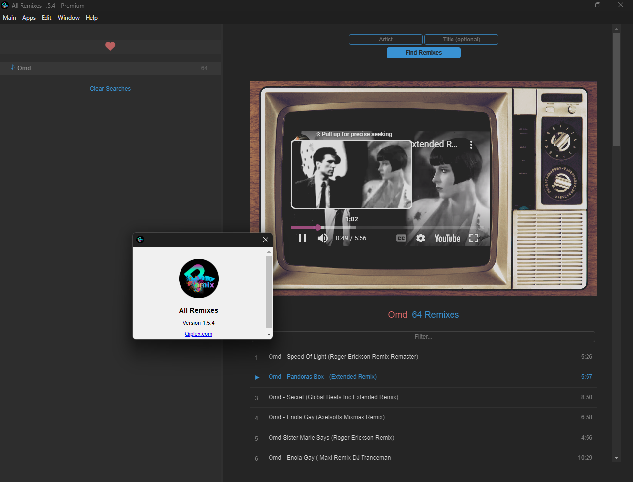633x482 pixels.
Task: Focus the Title (optional) field
Action: pyautogui.click(x=461, y=40)
